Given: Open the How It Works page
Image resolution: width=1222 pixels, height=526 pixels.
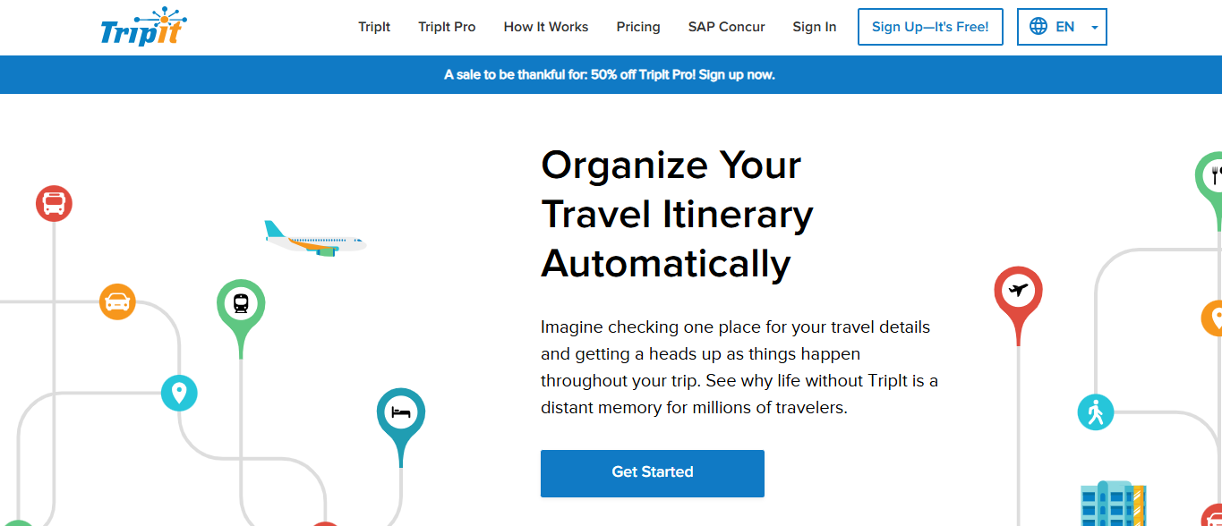Looking at the screenshot, I should pos(545,27).
